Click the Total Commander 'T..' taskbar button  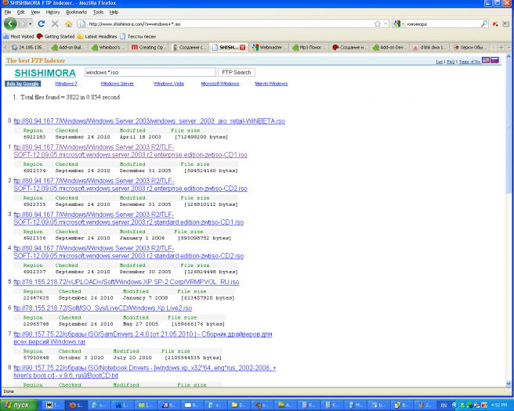(x=52, y=405)
